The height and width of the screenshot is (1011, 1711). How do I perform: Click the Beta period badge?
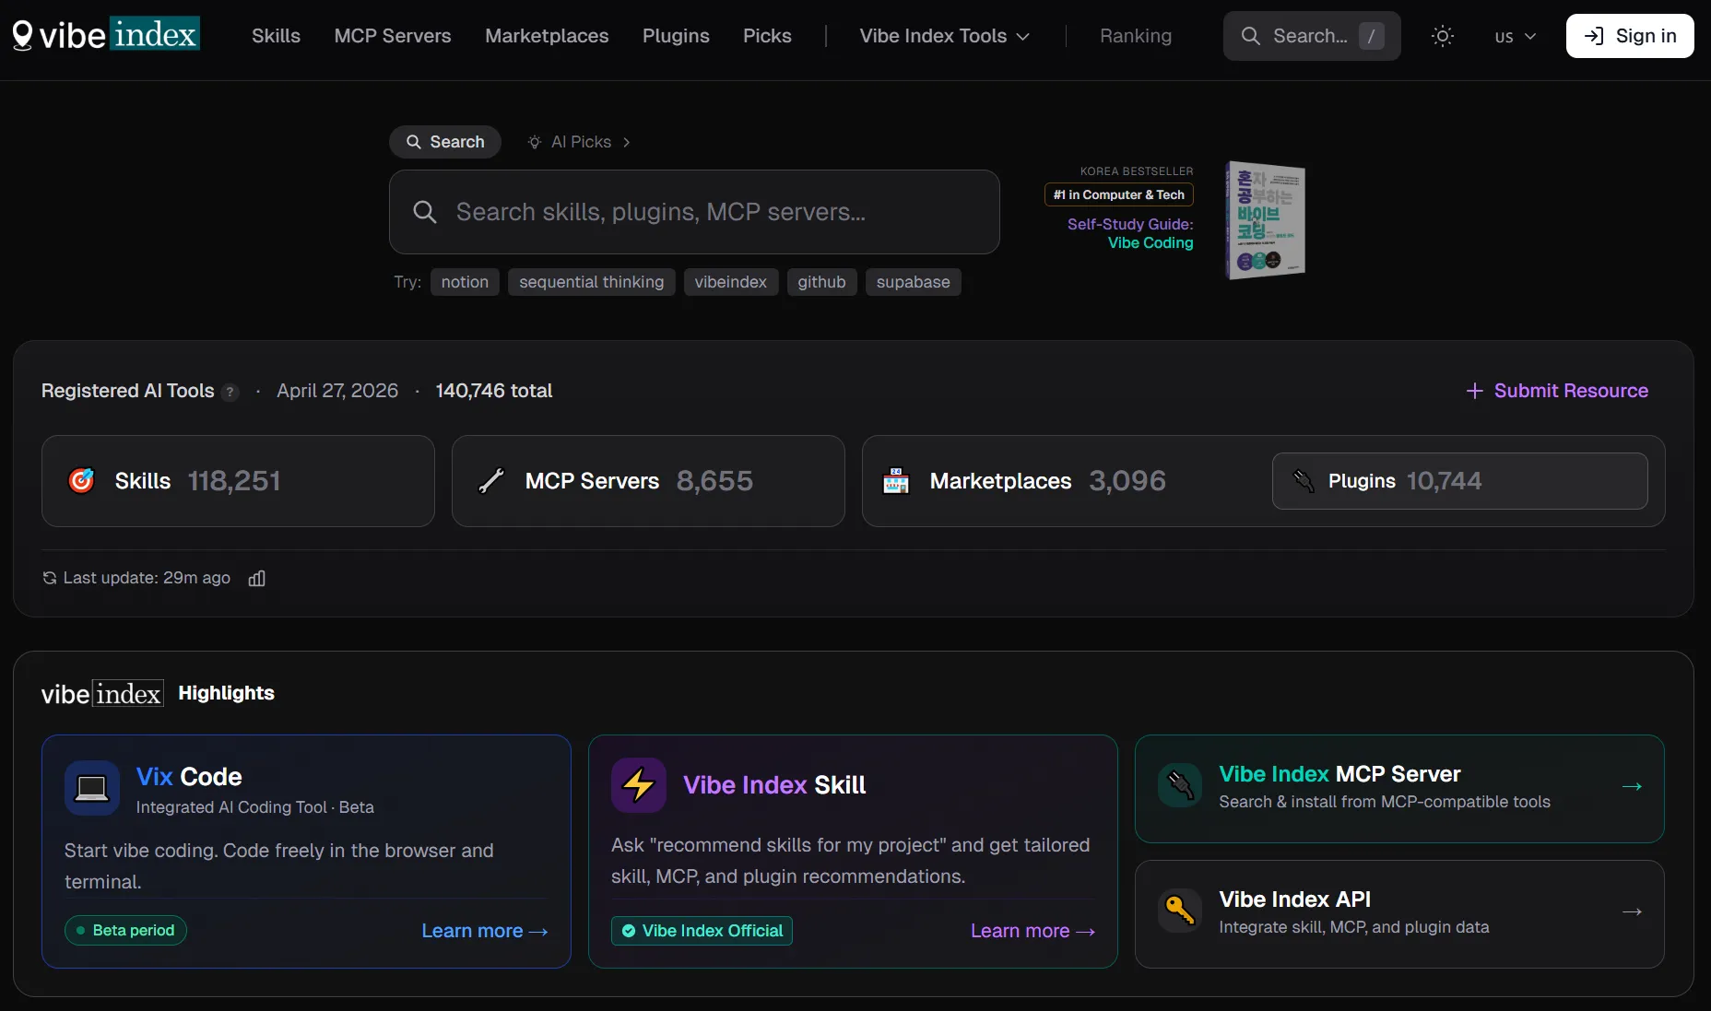[125, 931]
